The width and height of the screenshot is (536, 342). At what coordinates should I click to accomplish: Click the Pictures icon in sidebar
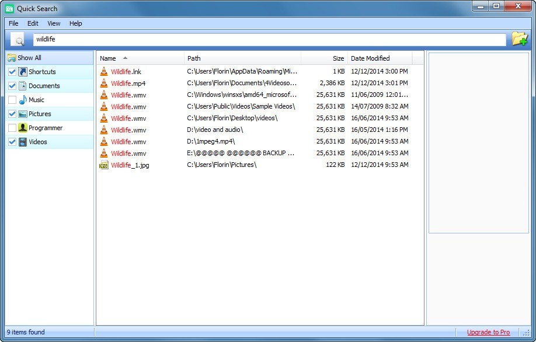click(x=22, y=113)
